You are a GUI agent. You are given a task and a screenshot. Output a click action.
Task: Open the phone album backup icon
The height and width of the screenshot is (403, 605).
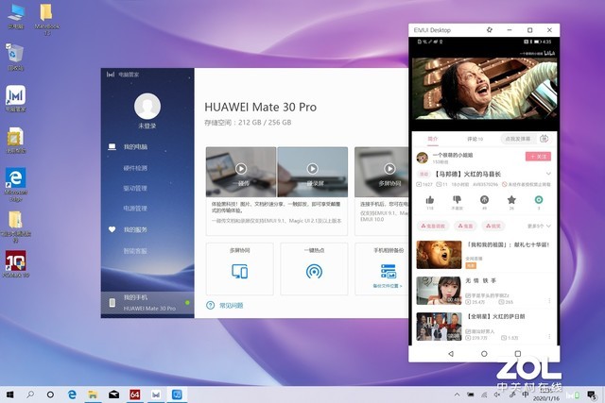tap(389, 271)
